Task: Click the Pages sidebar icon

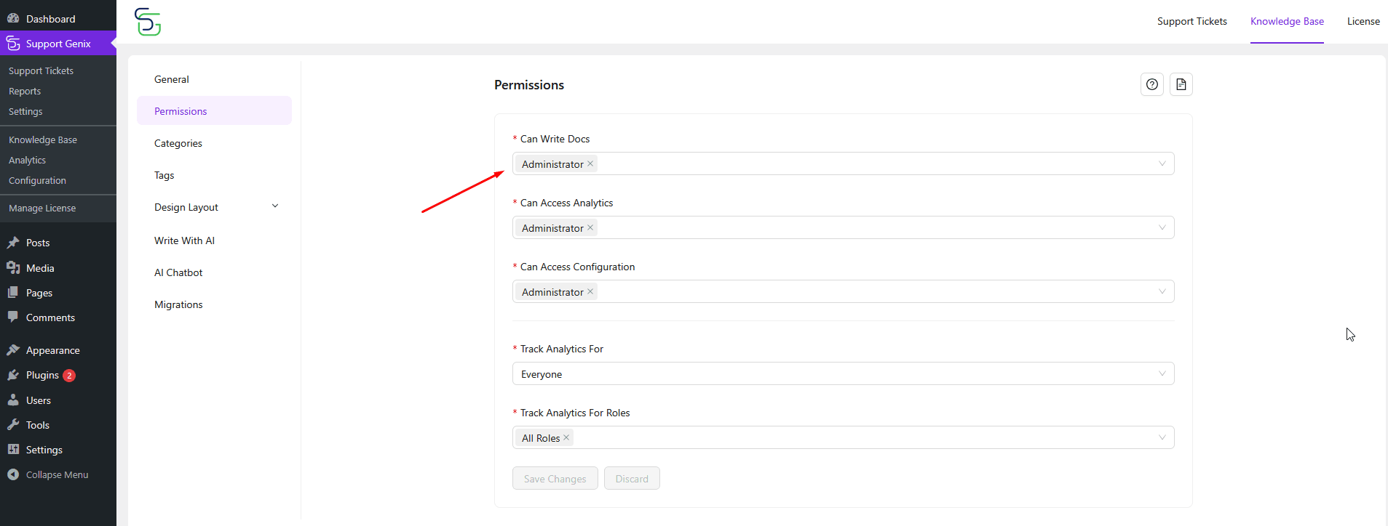Action: [x=13, y=293]
